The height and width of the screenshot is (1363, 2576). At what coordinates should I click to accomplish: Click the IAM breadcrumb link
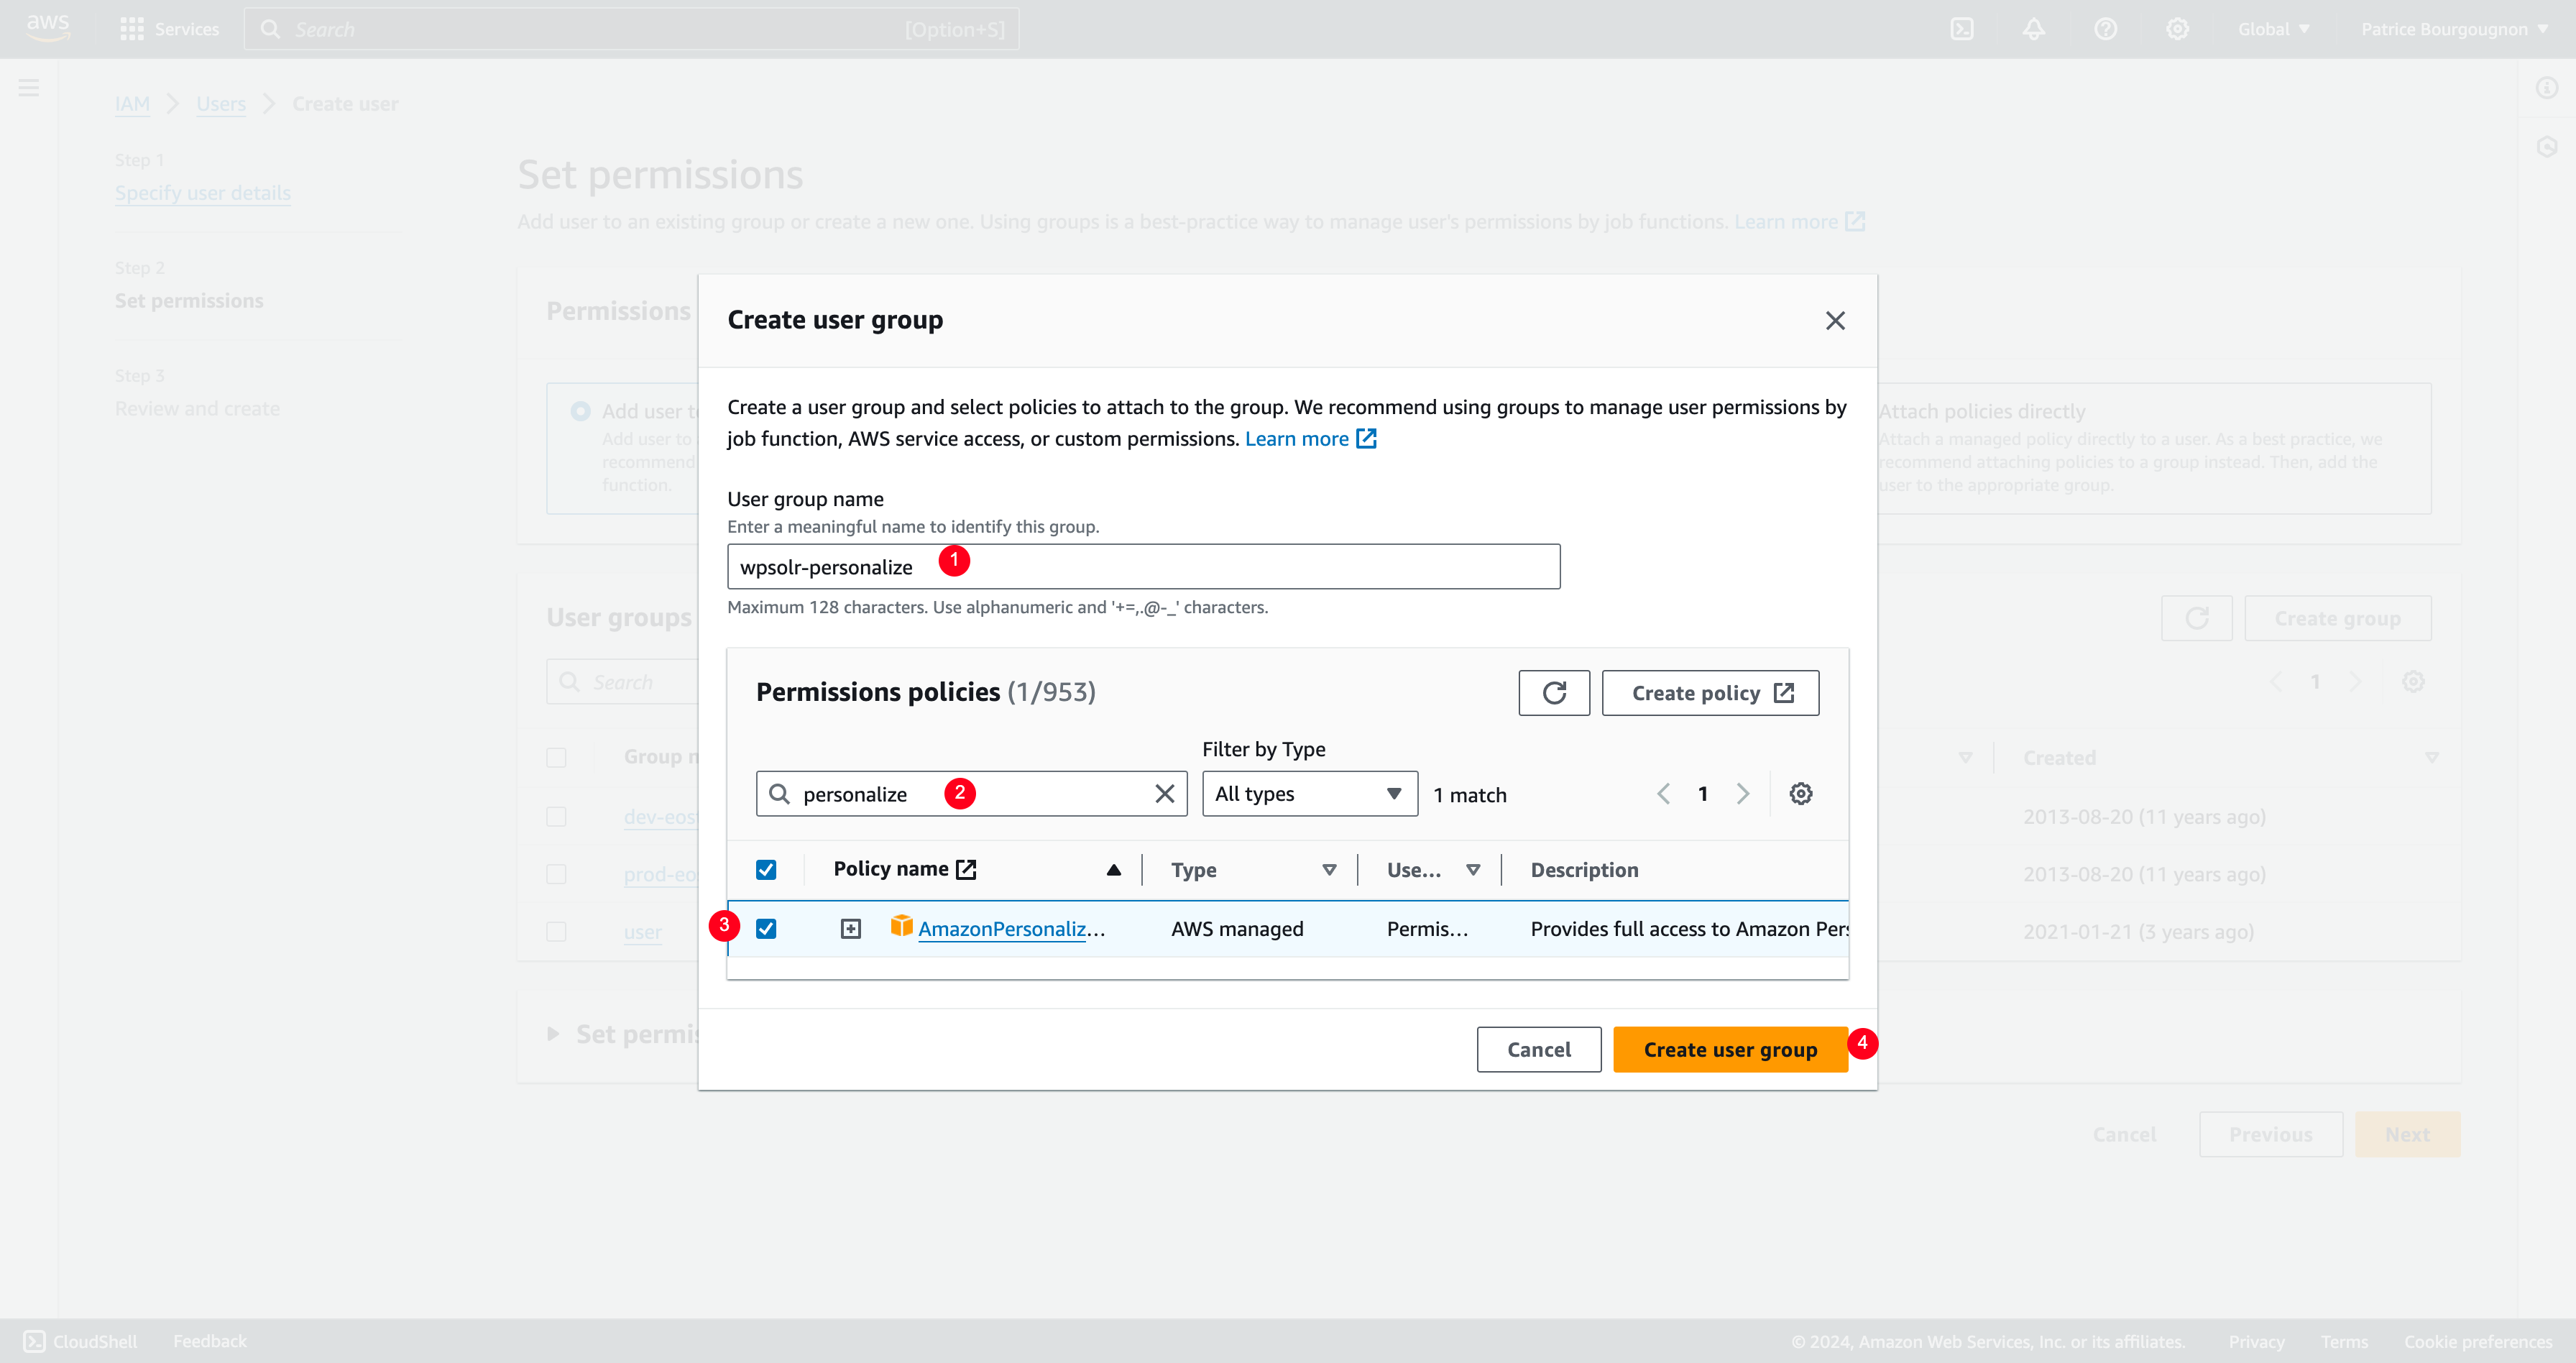pyautogui.click(x=132, y=104)
